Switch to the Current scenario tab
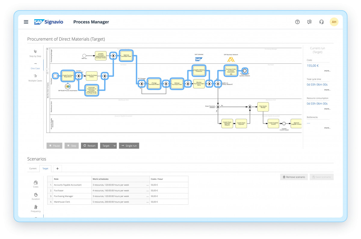Viewport: 361px width, 239px height. [x=33, y=168]
